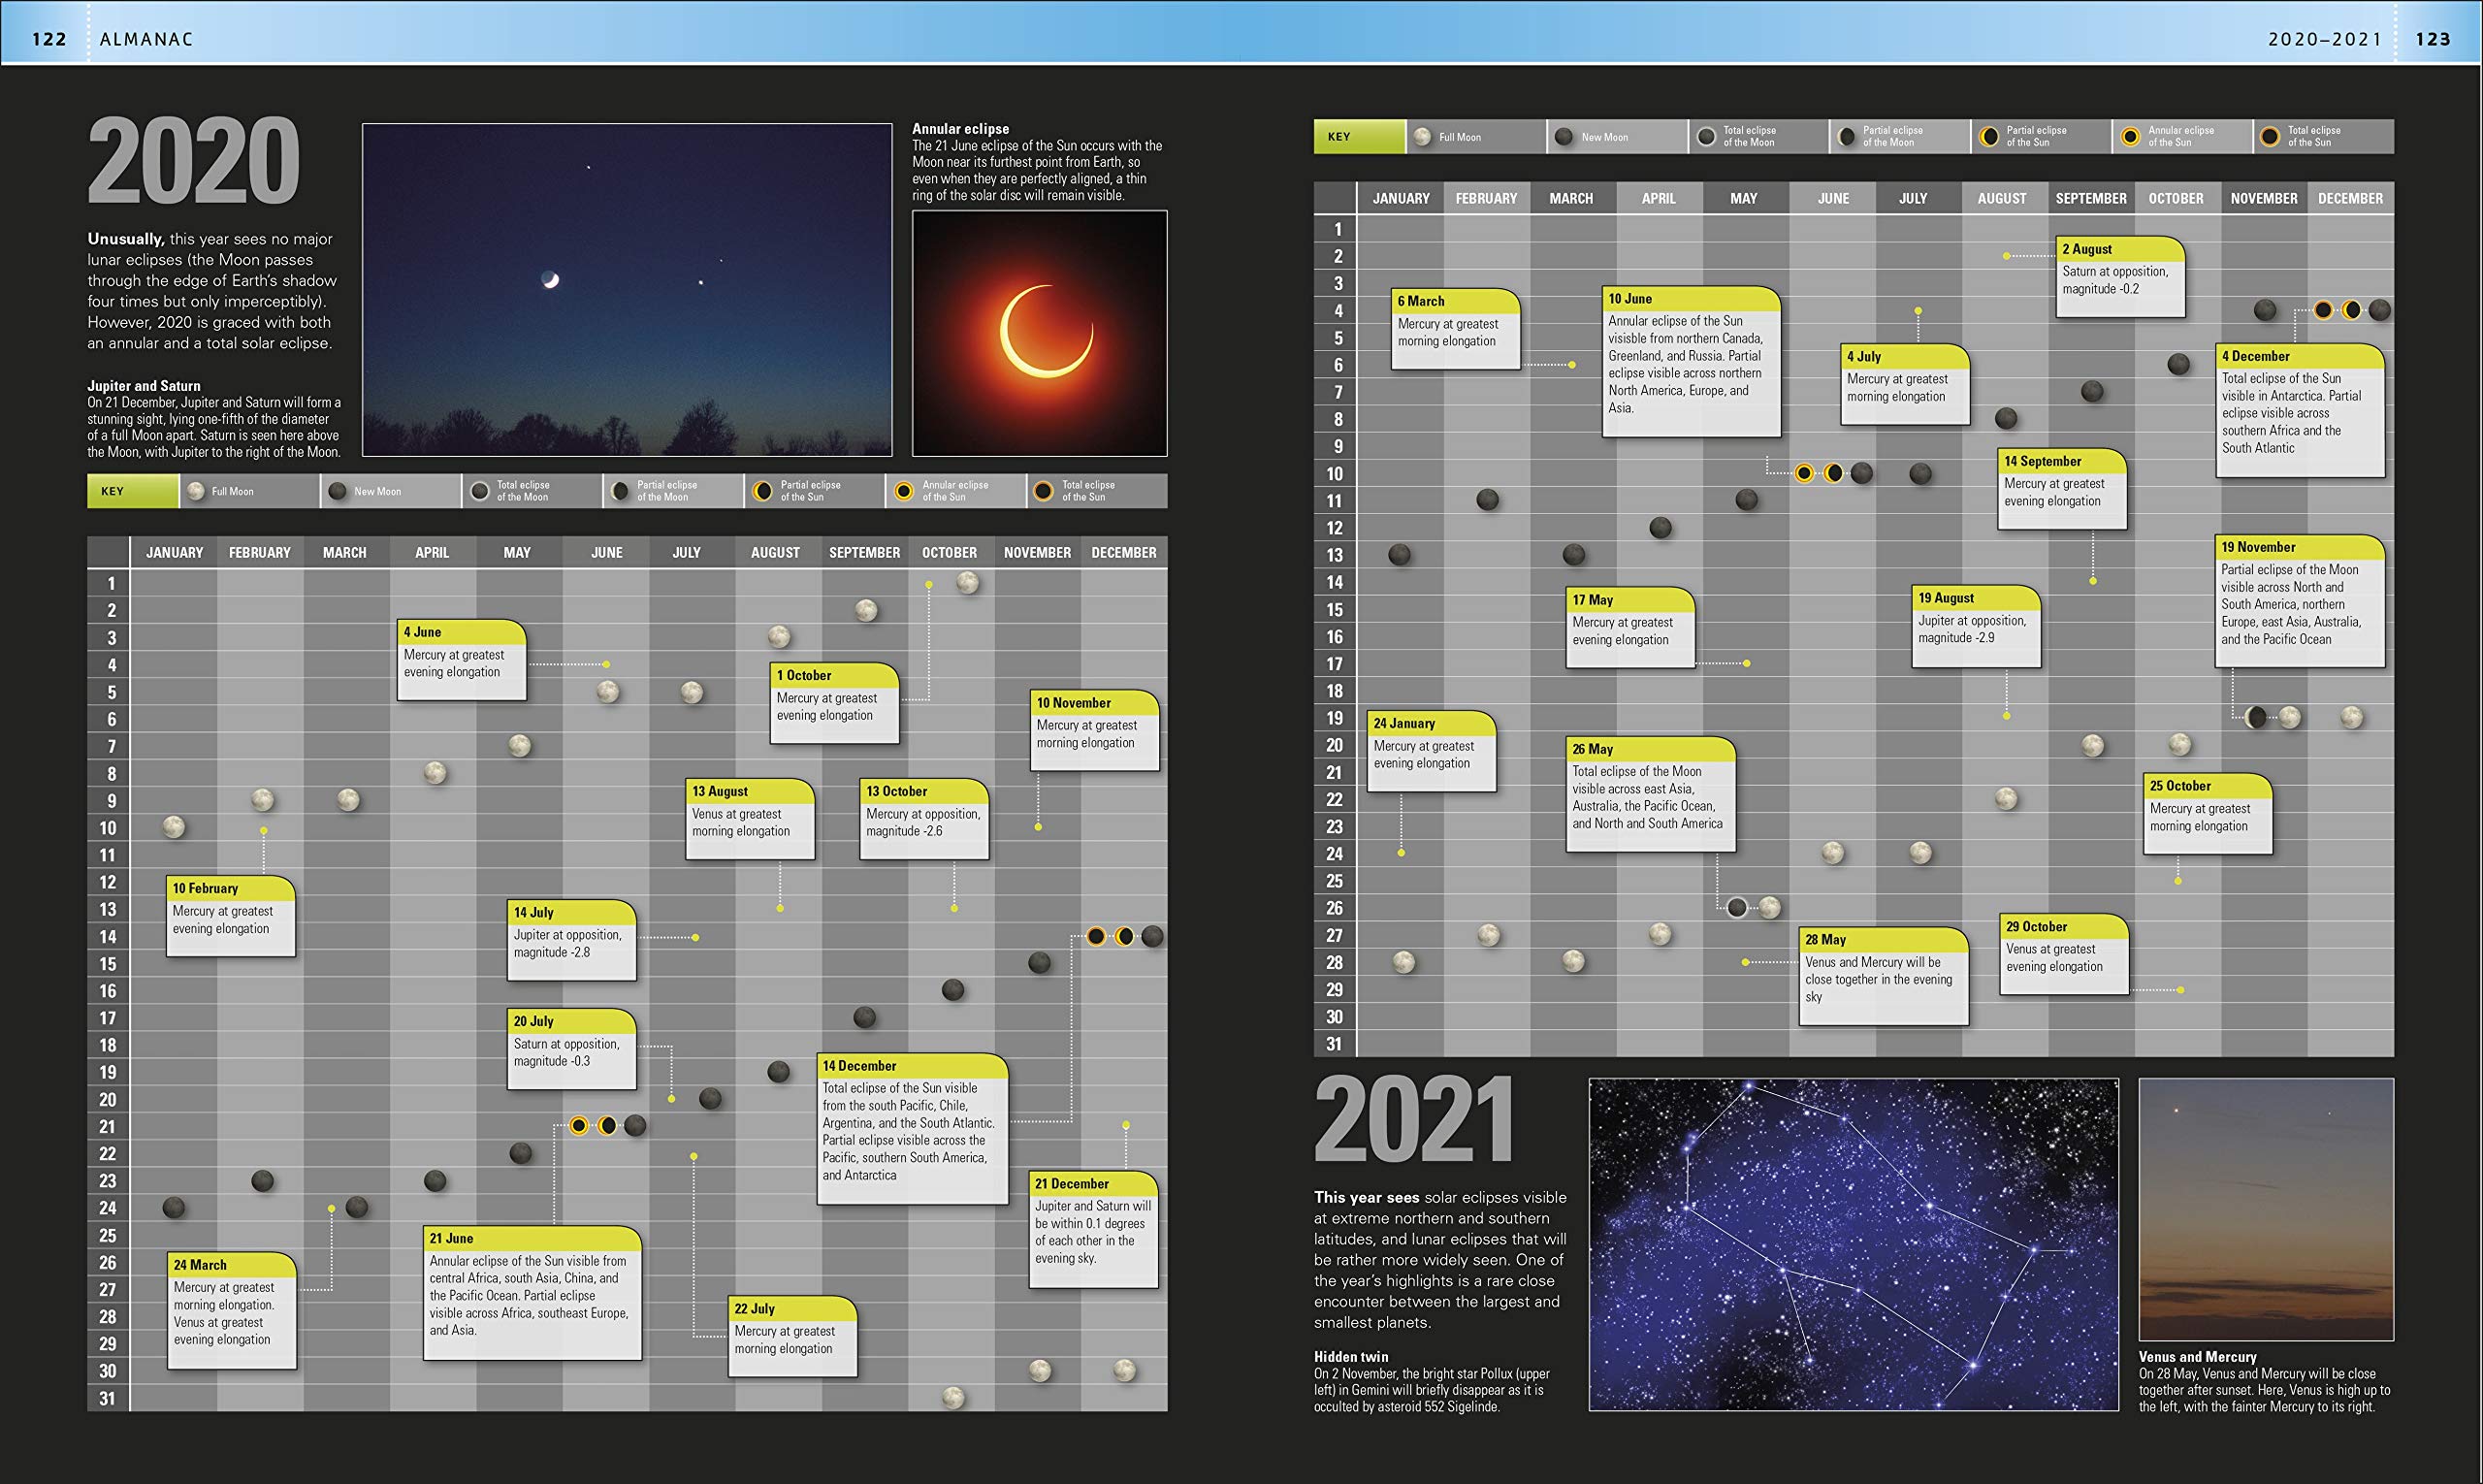Click the row number '31' in the 2021 calendar

coord(1334,1044)
